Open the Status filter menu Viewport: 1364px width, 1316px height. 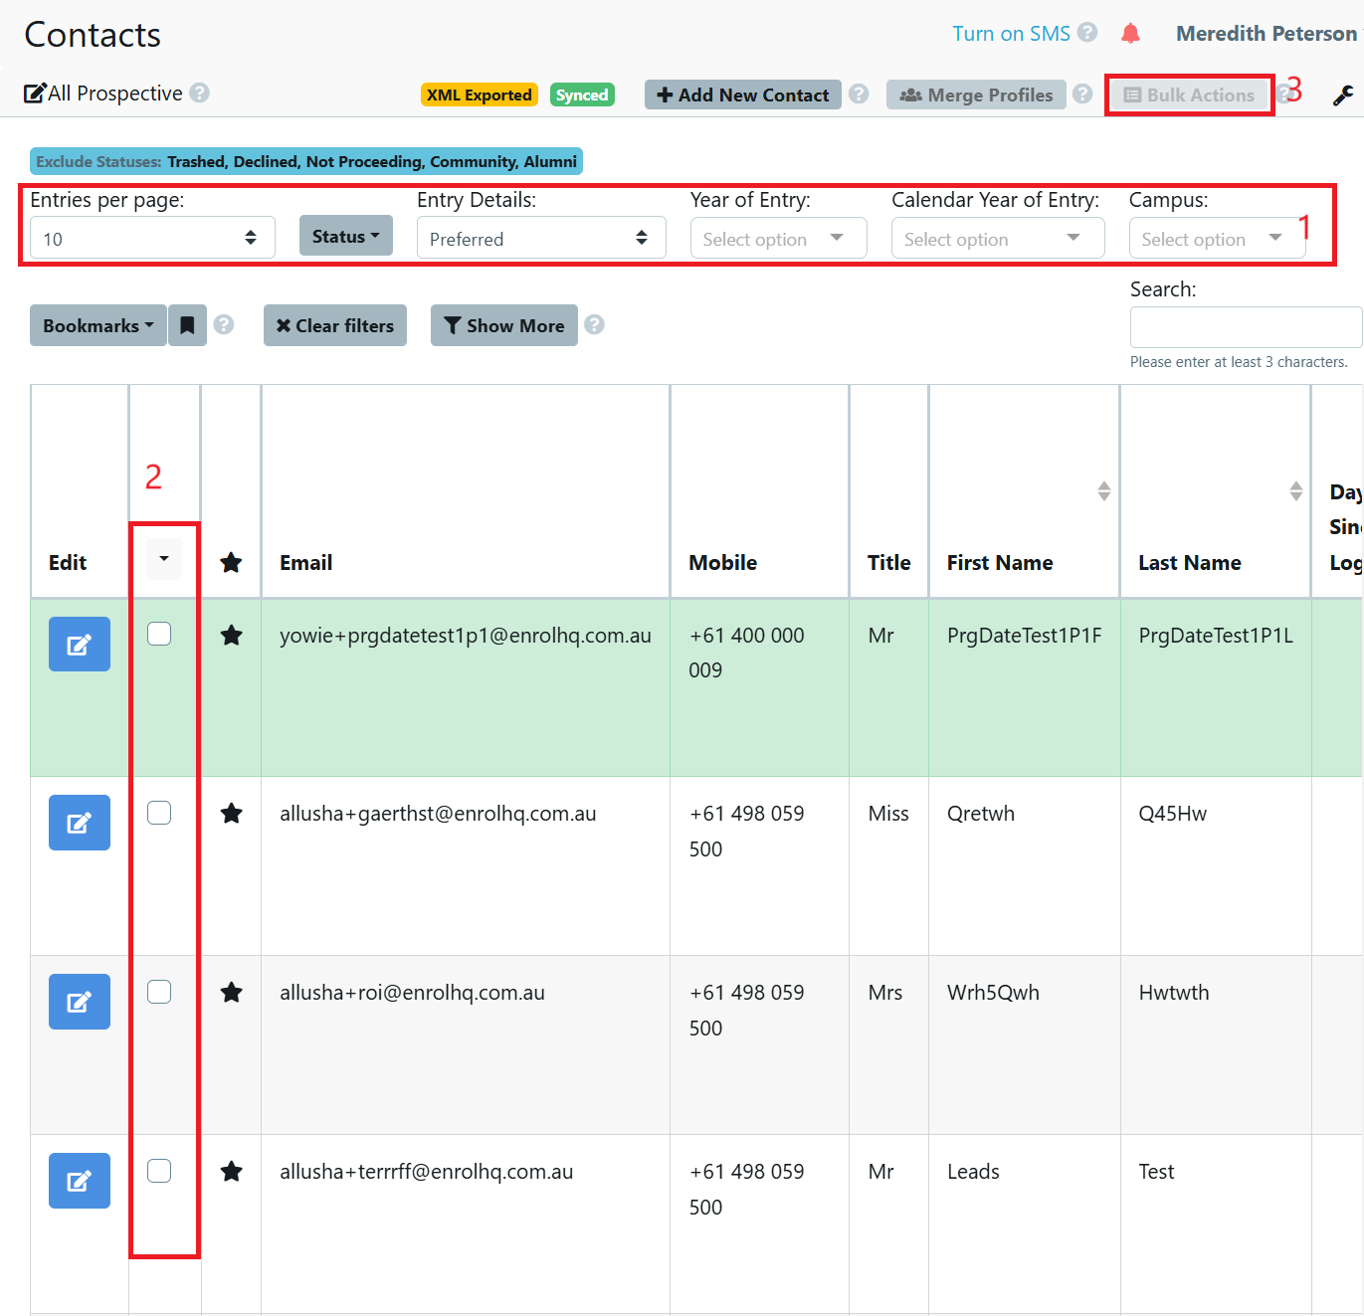[x=345, y=235]
